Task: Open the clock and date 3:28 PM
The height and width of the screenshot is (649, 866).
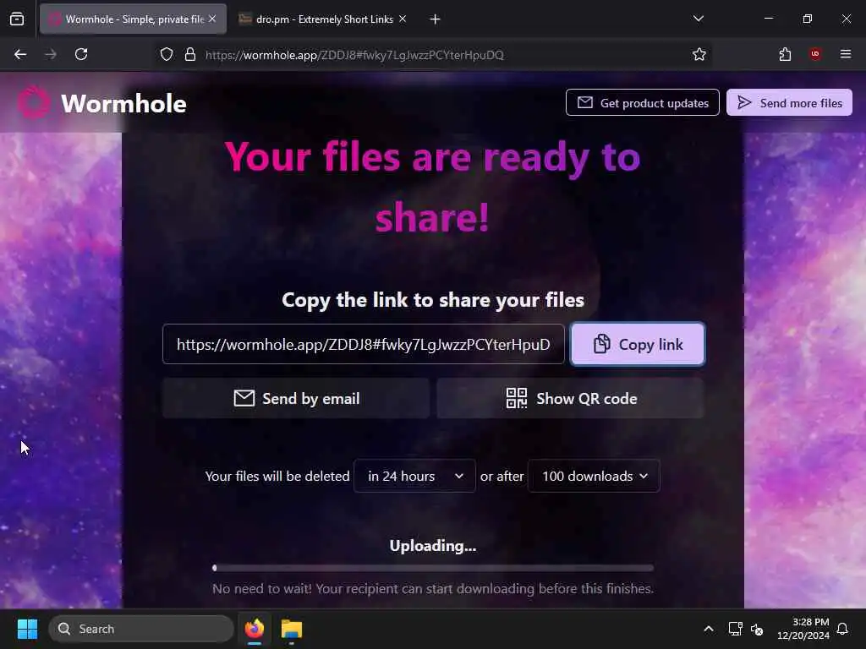Action: click(803, 629)
